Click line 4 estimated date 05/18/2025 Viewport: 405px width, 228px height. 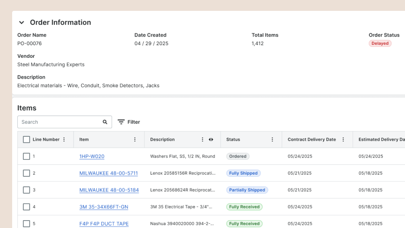click(x=370, y=207)
